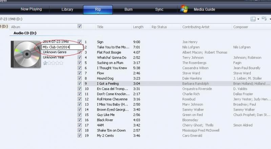The image size is (271, 149).
Task: Select track title 'Don't Come Knockin…'
Action: (x=113, y=94)
